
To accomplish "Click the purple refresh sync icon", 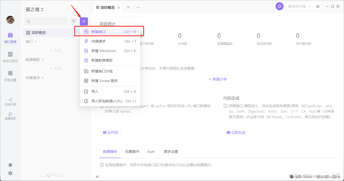I will (x=280, y=6).
